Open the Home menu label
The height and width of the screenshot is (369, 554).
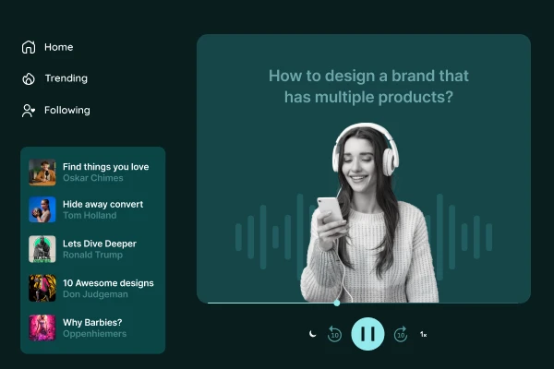click(x=59, y=47)
